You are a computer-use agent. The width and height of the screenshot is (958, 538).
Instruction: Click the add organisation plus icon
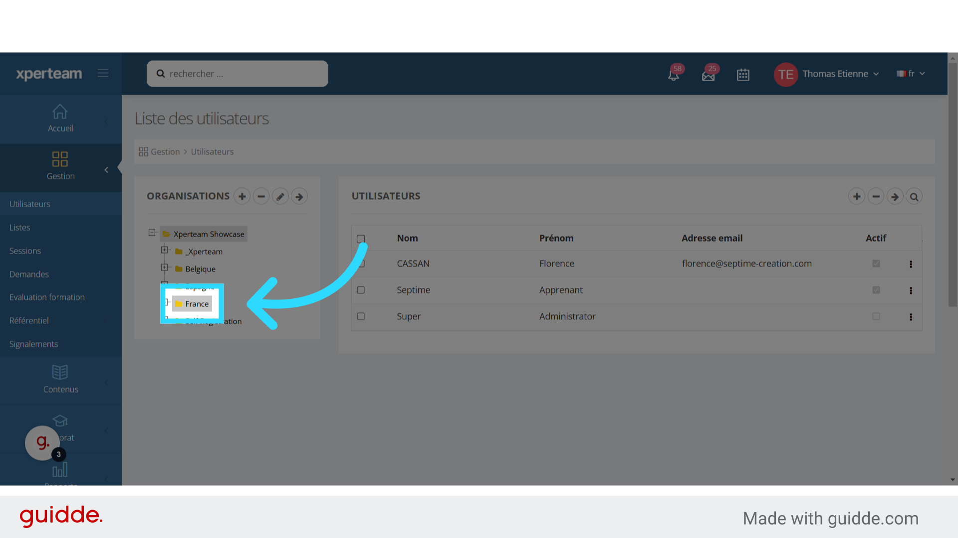(242, 196)
